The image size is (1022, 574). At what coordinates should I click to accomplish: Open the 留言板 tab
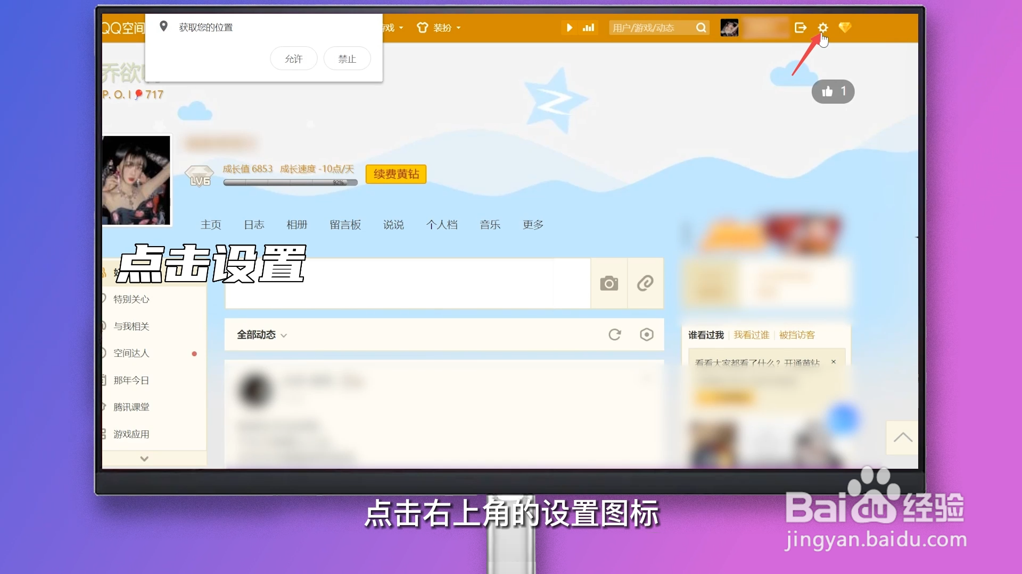coord(345,225)
